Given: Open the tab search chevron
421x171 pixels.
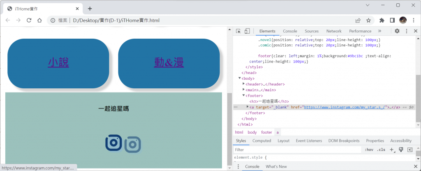Looking at the screenshot, I should coord(368,5).
